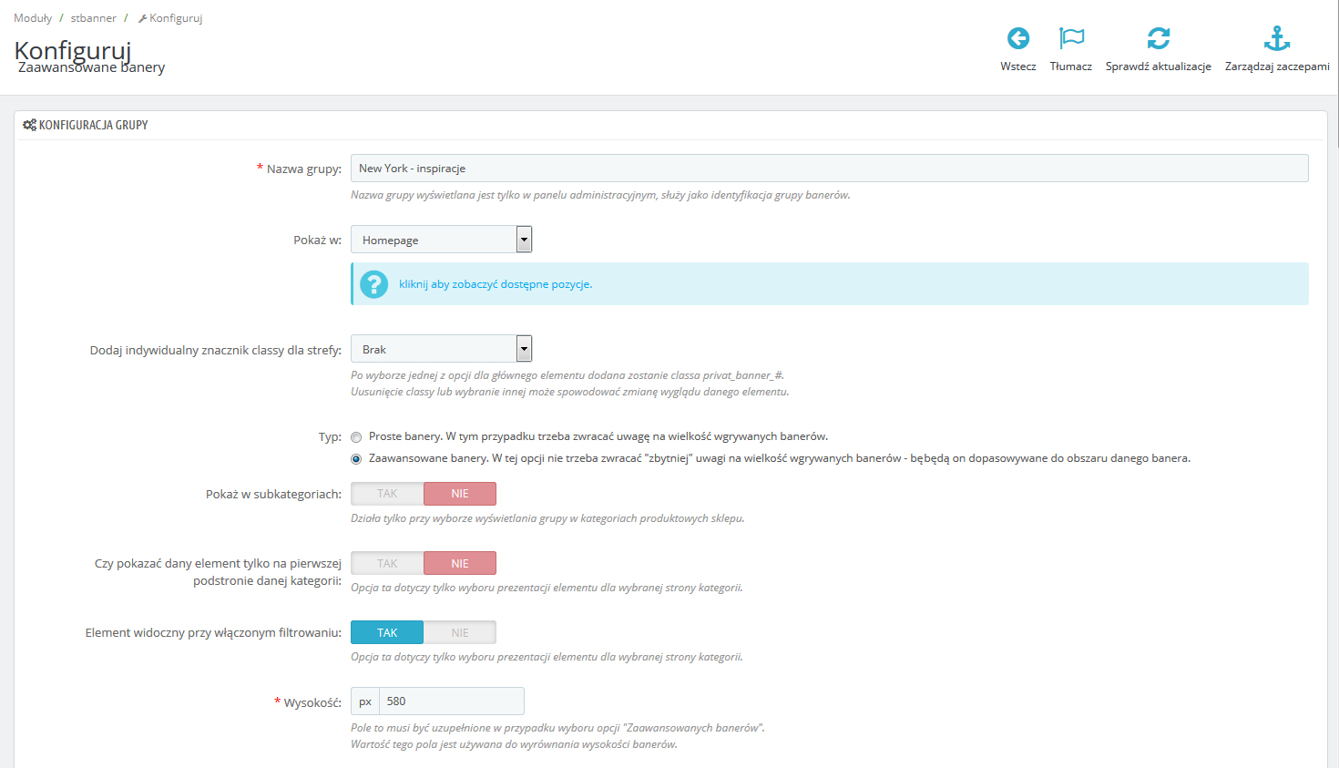Click into the Nazwa grupy text field
1339x768 pixels.
point(829,169)
